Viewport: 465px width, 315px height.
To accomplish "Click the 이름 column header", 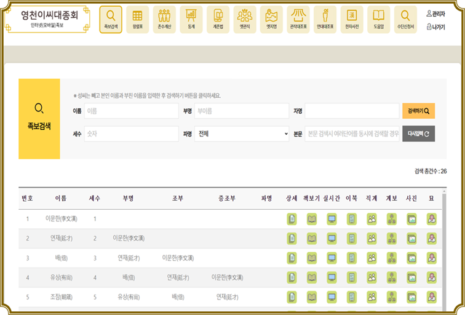I will coord(61,199).
